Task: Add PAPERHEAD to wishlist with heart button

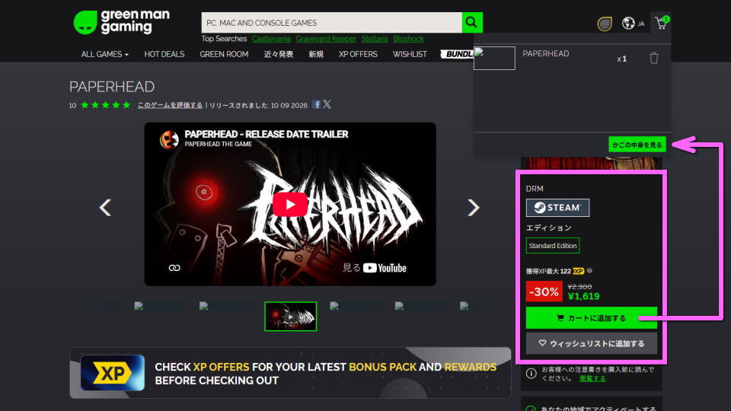Action: click(591, 343)
